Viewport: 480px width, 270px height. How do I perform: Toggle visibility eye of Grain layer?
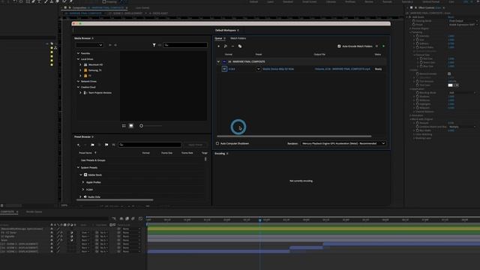(x=52, y=240)
